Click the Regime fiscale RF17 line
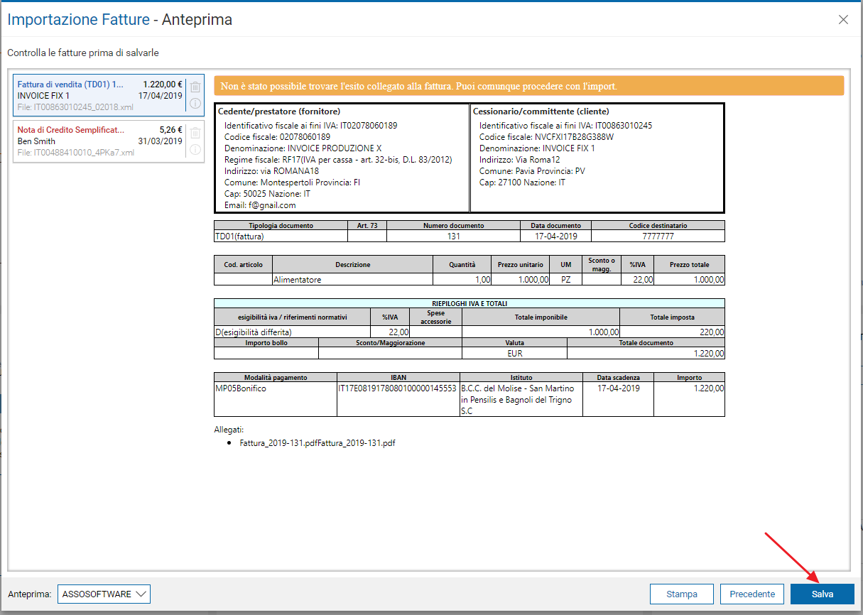 click(338, 160)
